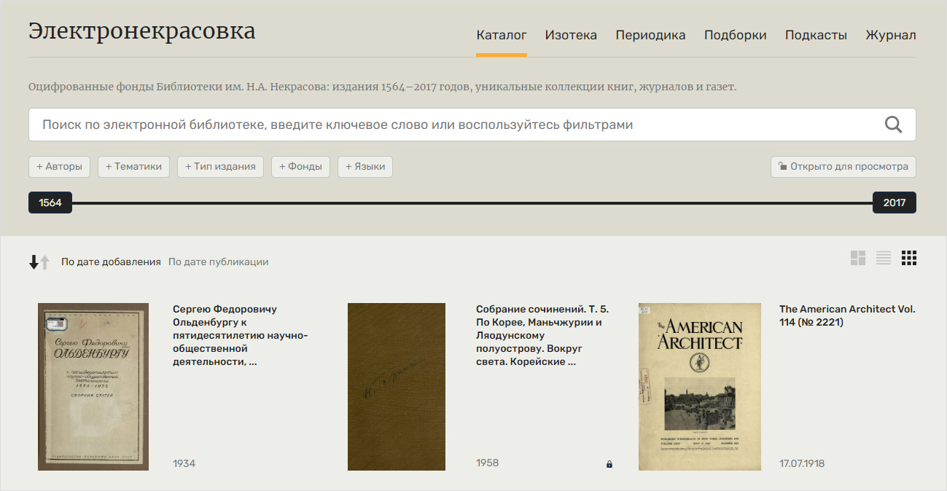Expand the 'Авторы' filter
Screen dimensions: 947x491
[59, 167]
